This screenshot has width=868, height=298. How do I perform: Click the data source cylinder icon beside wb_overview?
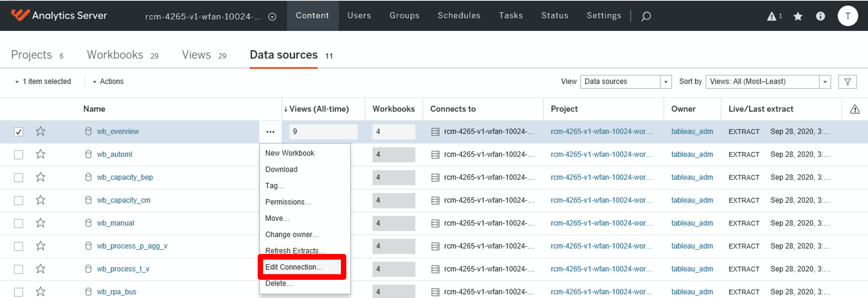(88, 132)
